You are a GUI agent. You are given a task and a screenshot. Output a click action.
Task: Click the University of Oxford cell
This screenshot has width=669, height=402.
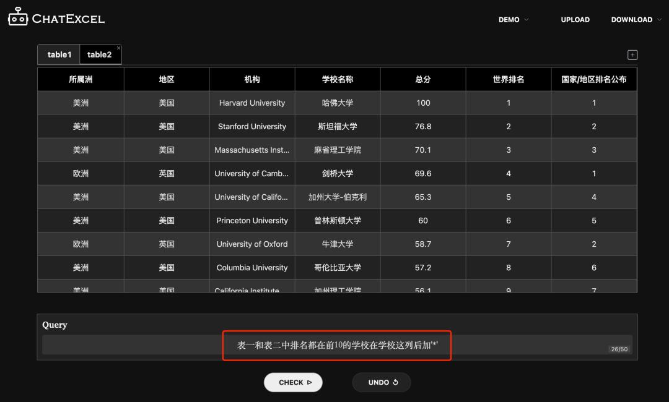(251, 244)
